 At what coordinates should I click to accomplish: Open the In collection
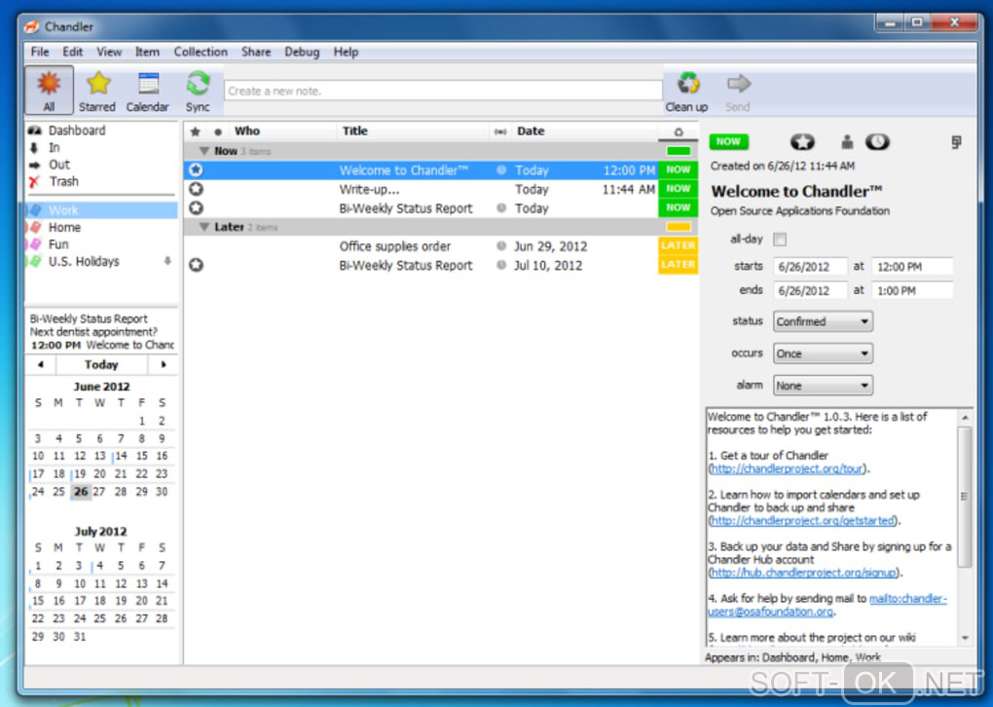point(55,148)
